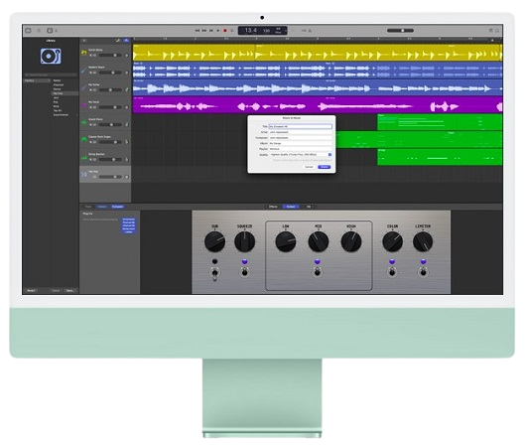526x447 pixels.
Task: Select the Compare tab in Smart Controls
Action: point(117,207)
